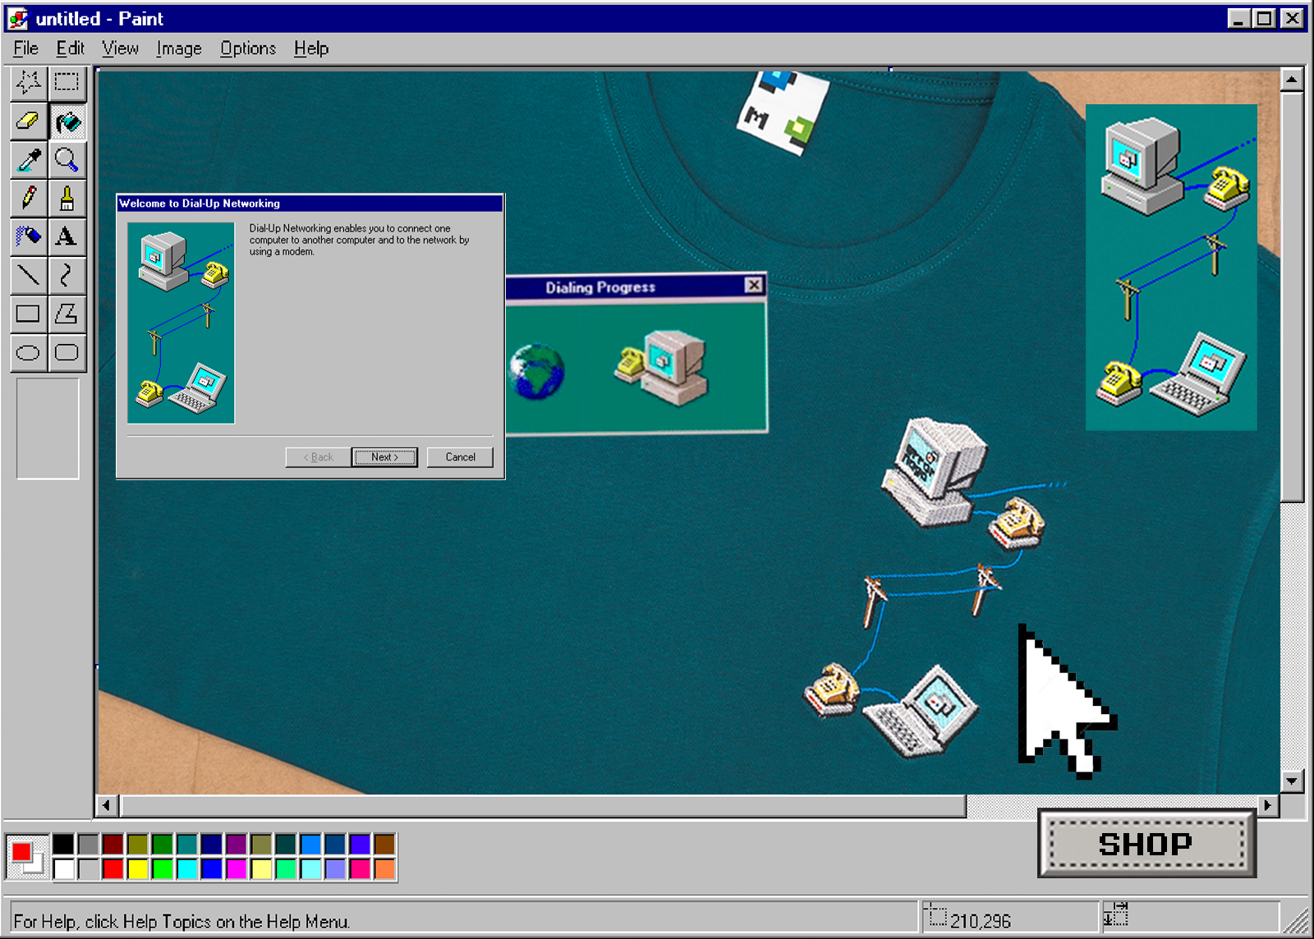Screen dimensions: 1314x939
Task: Select the Pencil tool
Action: pos(29,199)
